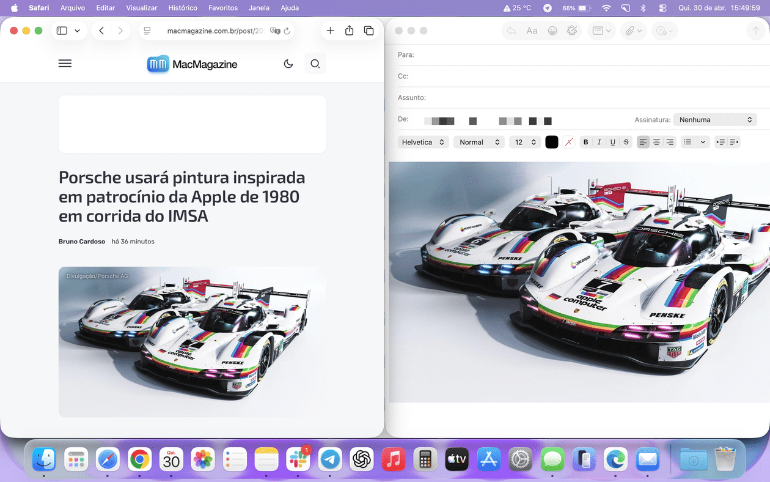This screenshot has width=770, height=482.
Task: Open the MacMagazine hamburger menu
Action: [65, 64]
